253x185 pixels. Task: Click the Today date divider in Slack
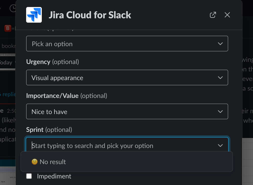(6, 63)
